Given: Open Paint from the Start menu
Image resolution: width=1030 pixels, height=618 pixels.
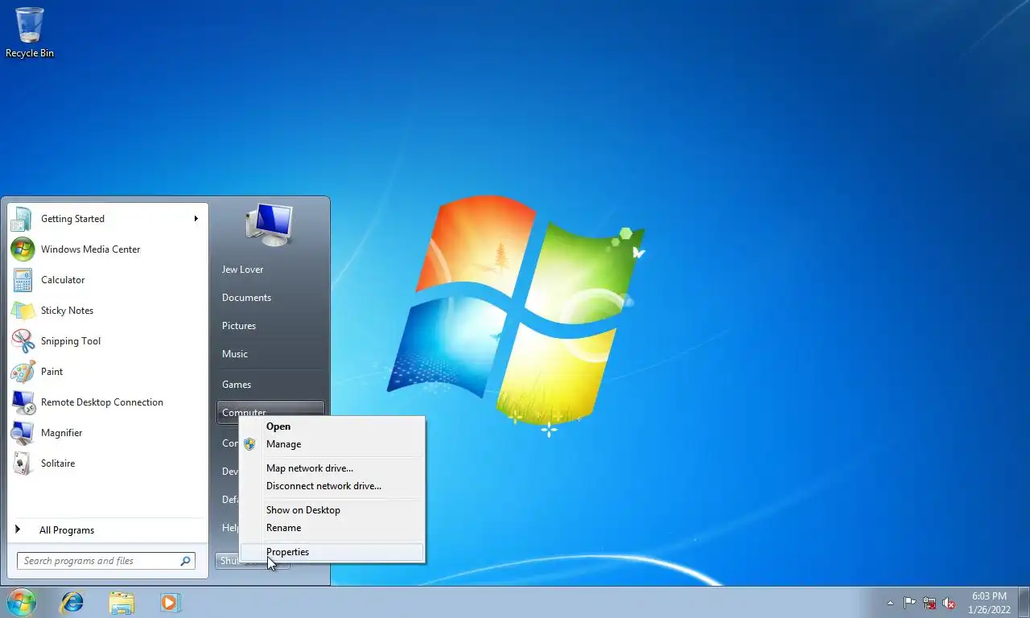Looking at the screenshot, I should [108, 372].
